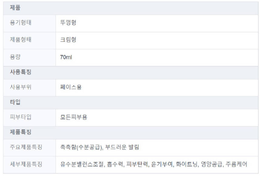The height and width of the screenshot is (176, 261).
Task: Click the 모든피부용 value text
Action: pos(73,117)
